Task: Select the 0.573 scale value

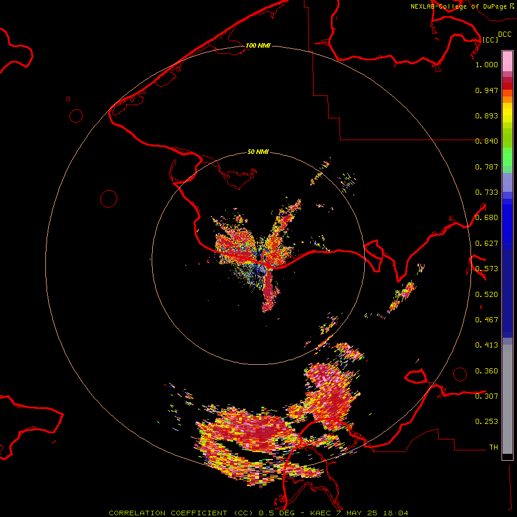Action: [487, 269]
